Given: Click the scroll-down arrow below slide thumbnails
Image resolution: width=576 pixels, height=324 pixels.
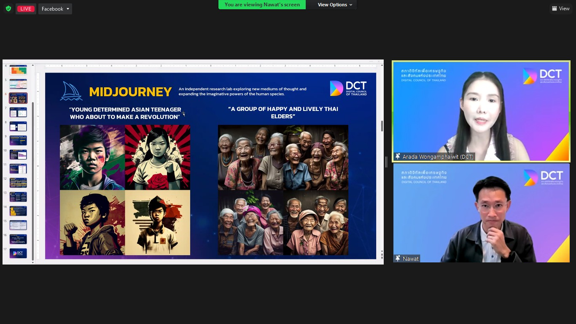Looking at the screenshot, I should [x=33, y=263].
